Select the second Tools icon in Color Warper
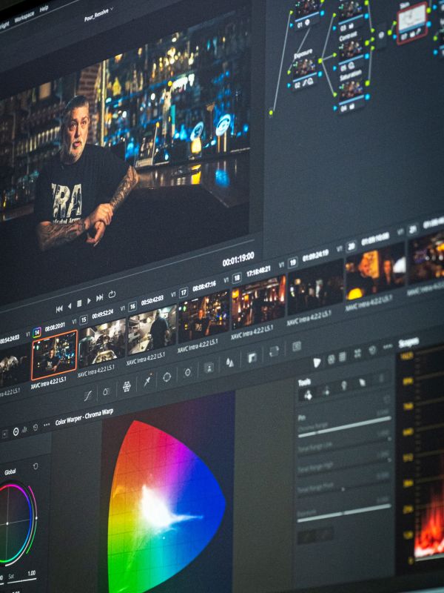 (326, 391)
